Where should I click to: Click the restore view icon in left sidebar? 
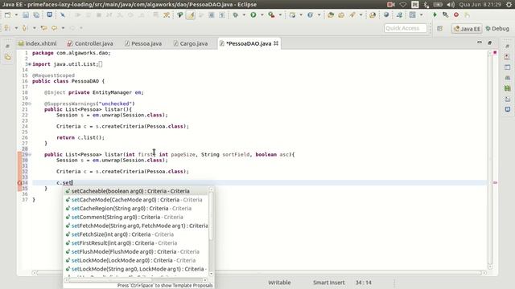point(7,47)
